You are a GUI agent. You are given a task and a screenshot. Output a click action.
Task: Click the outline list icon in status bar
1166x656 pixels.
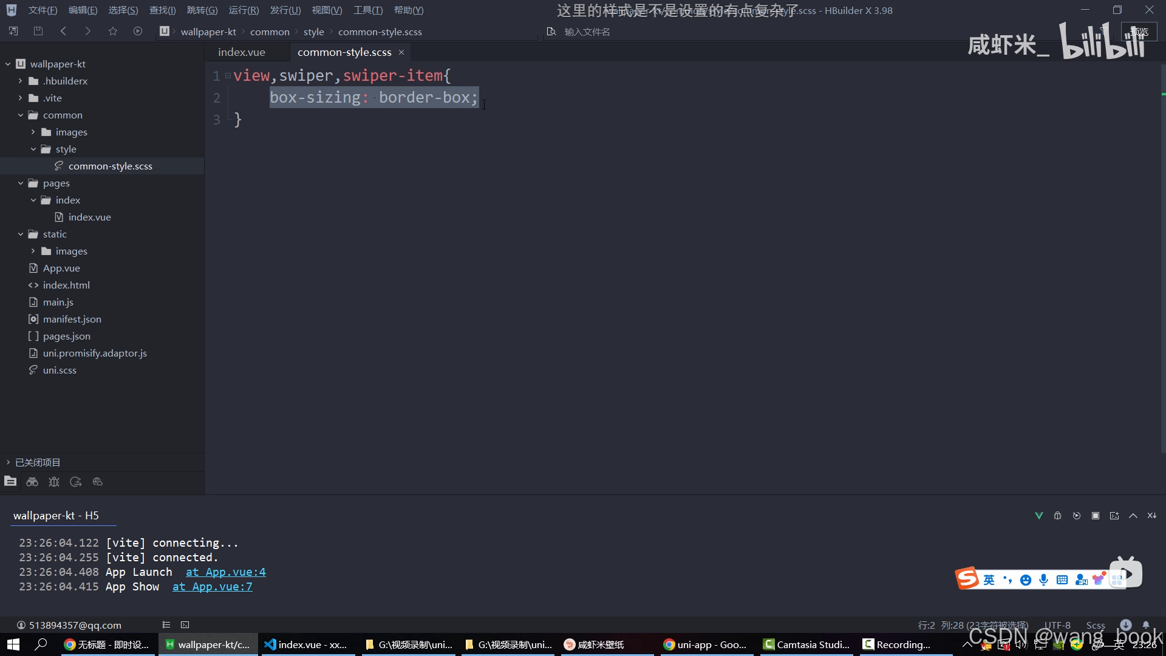166,624
